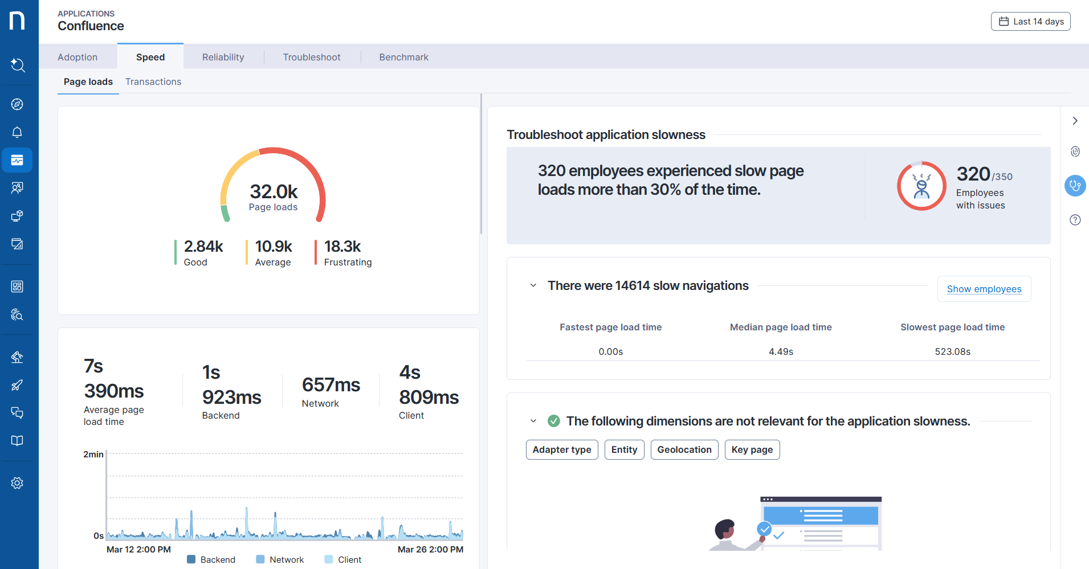Click the Geolocation dimension button

tap(684, 449)
